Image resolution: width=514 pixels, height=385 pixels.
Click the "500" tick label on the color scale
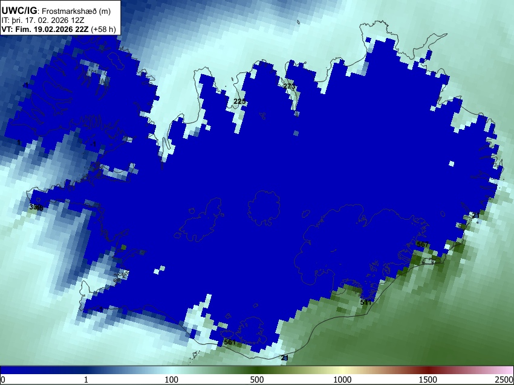coord(256,380)
